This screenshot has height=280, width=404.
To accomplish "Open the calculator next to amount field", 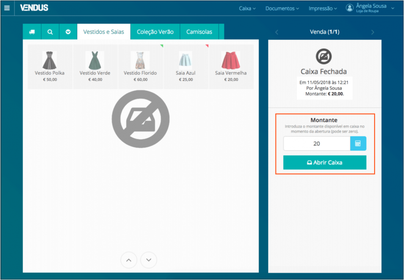I will pos(358,143).
